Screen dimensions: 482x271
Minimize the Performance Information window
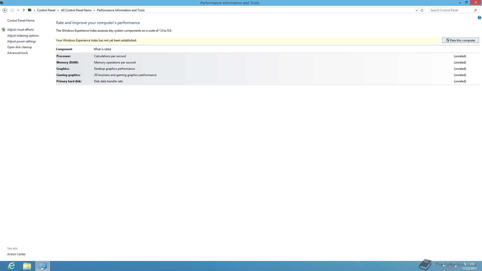[460, 3]
